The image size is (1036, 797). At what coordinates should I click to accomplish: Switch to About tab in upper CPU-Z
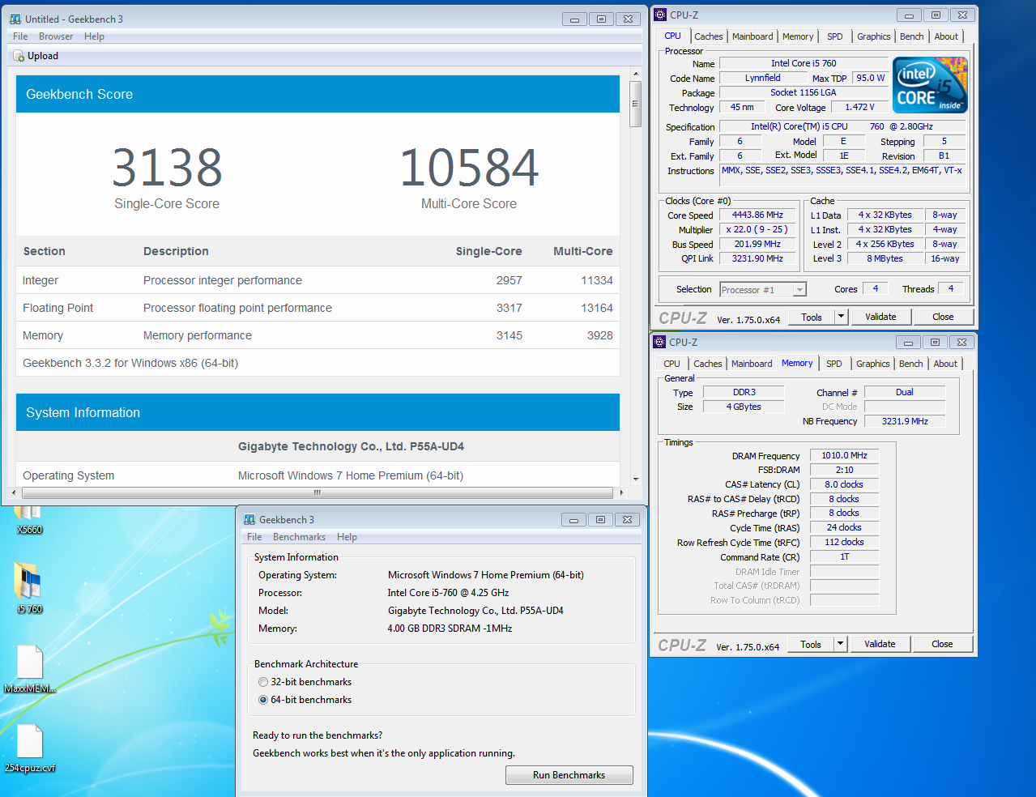946,36
